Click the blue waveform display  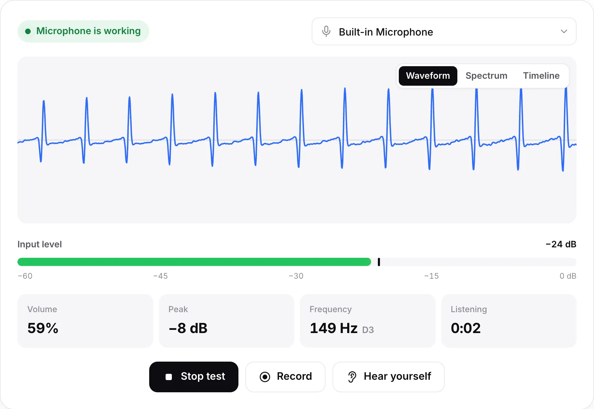[297, 139]
